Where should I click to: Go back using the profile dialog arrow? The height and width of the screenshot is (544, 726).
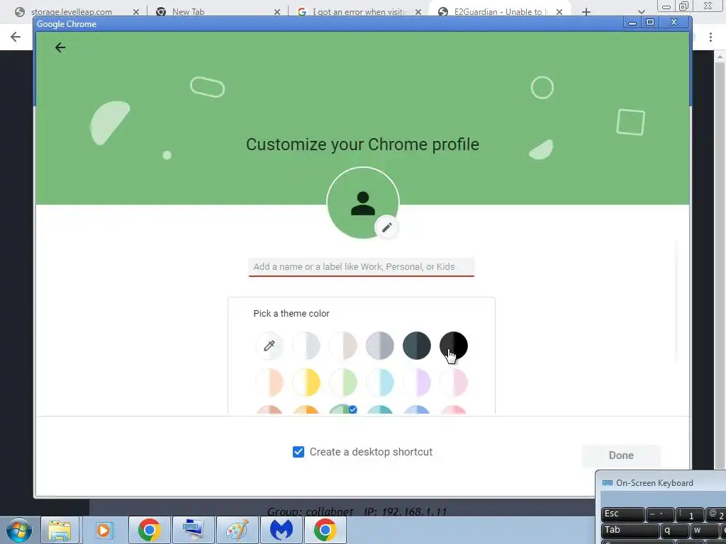tap(60, 47)
